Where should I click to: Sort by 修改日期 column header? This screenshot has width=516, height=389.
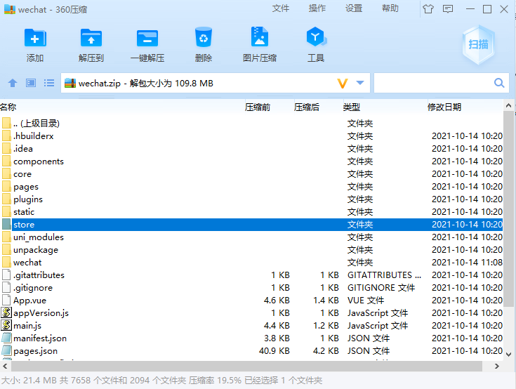[444, 107]
